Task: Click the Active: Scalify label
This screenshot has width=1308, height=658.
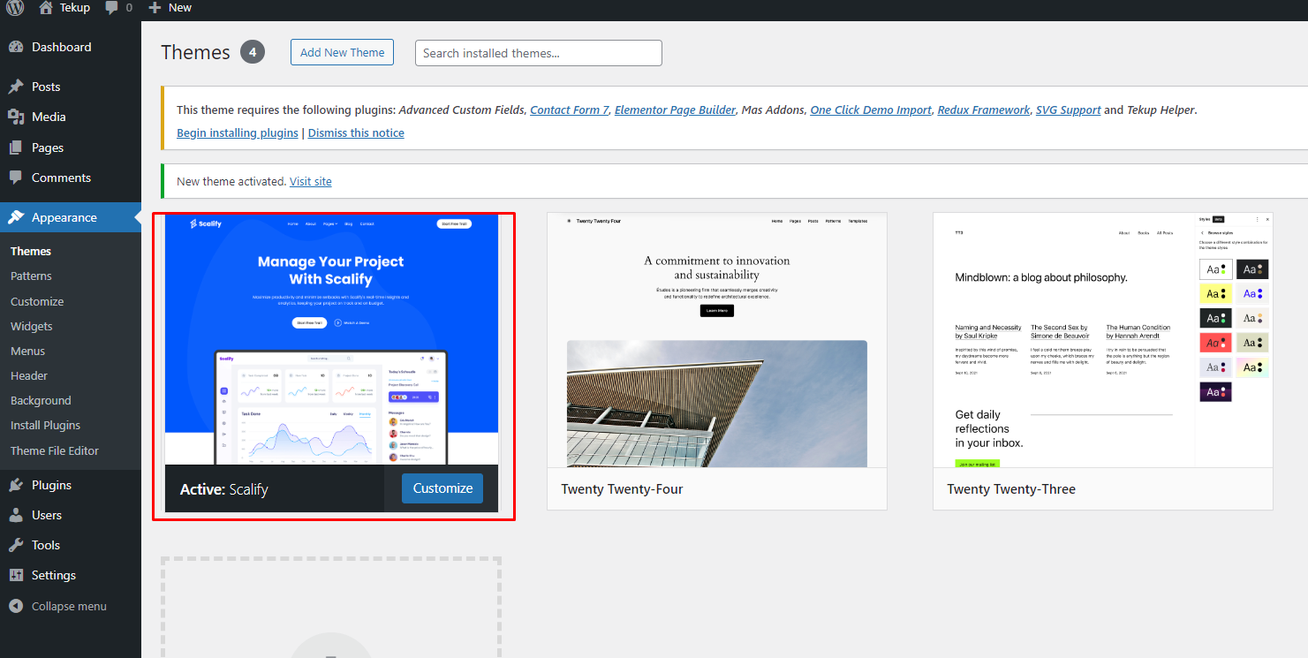Action: pos(223,489)
